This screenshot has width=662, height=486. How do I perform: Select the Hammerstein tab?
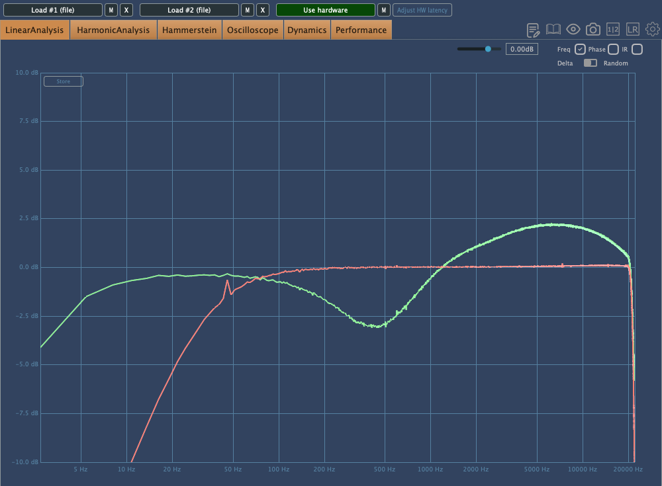[x=189, y=30]
